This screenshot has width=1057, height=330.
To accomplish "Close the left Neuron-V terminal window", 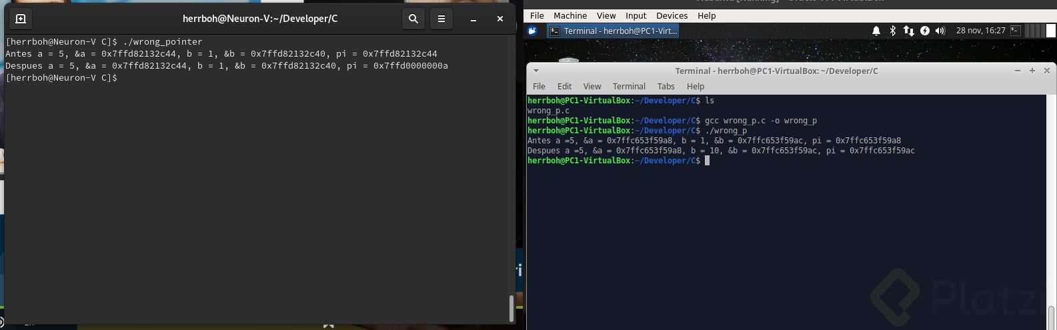I will tap(500, 19).
